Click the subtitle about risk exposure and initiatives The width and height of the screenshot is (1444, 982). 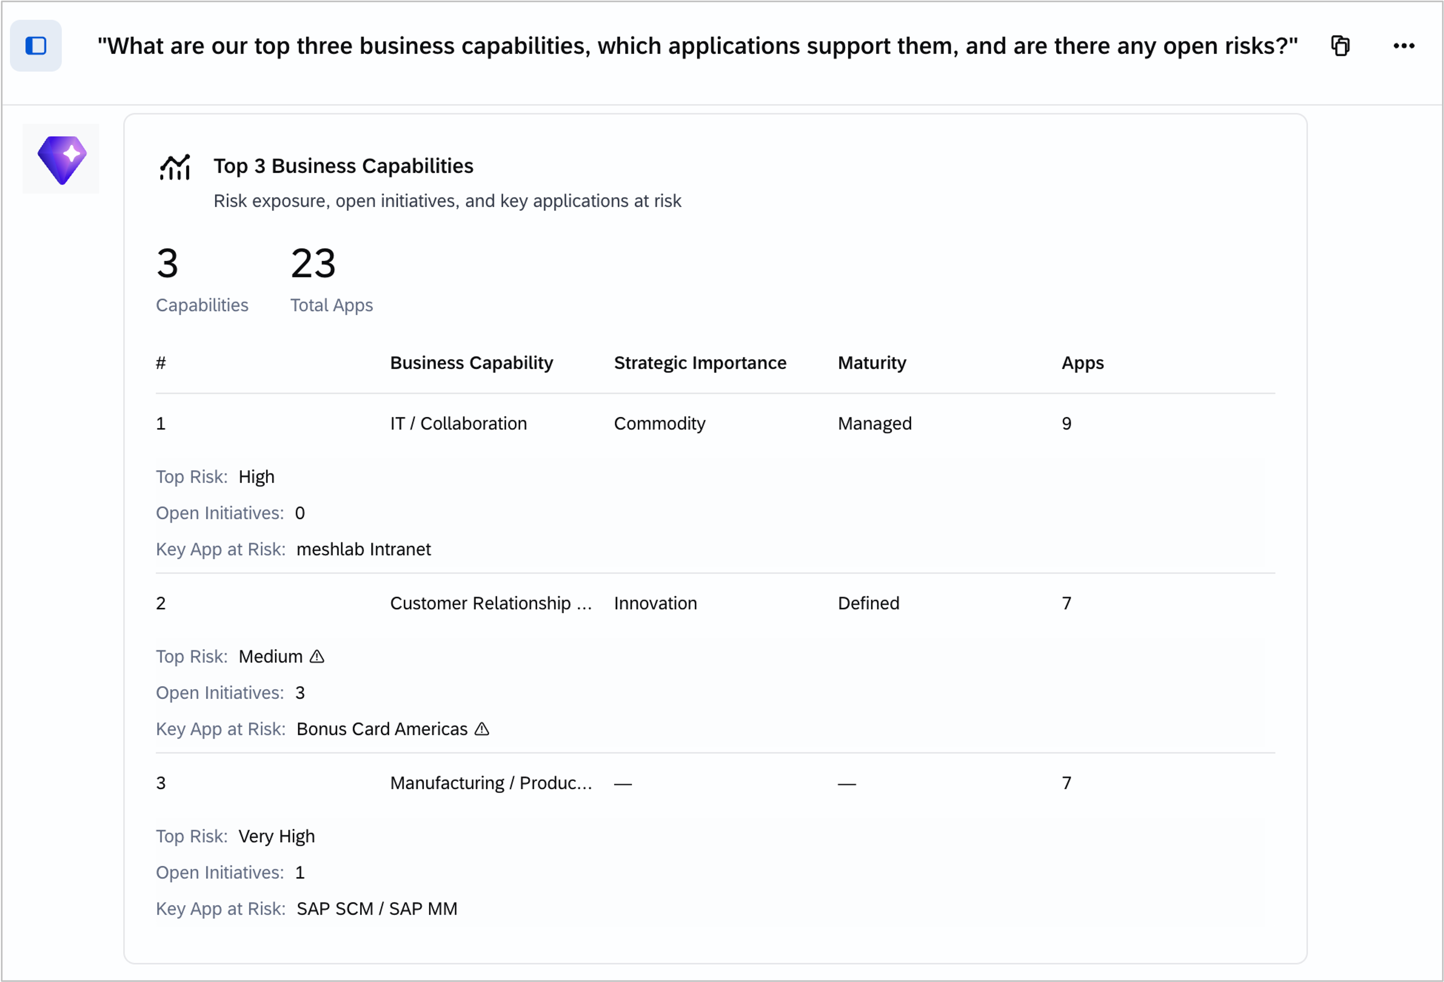click(x=447, y=201)
